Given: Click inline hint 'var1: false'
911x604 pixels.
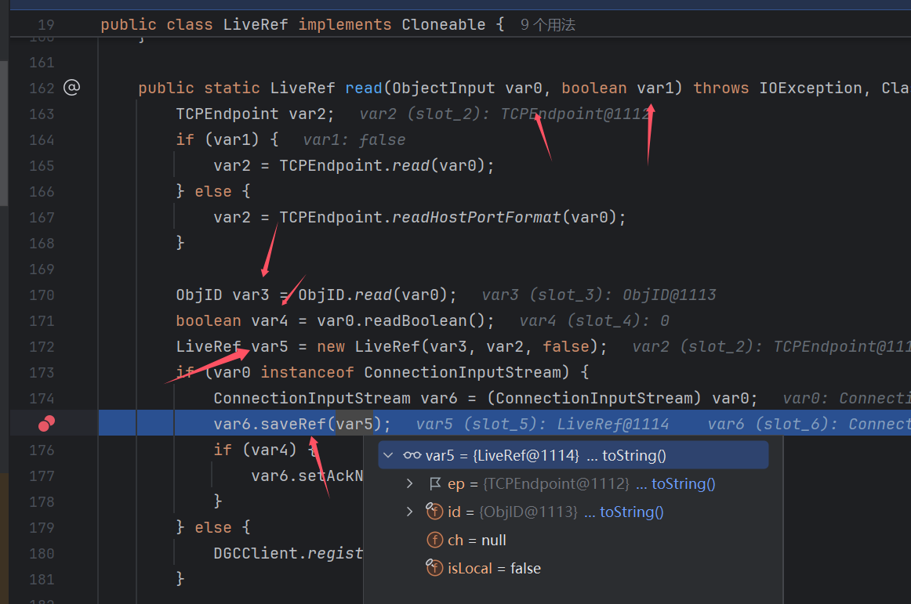Looking at the screenshot, I should pos(354,140).
